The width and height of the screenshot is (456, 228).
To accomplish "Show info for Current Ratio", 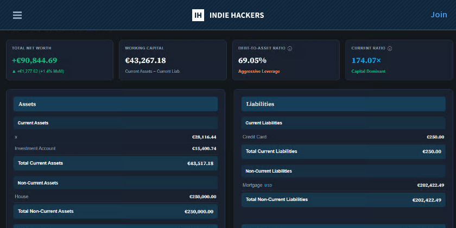I will [390, 48].
